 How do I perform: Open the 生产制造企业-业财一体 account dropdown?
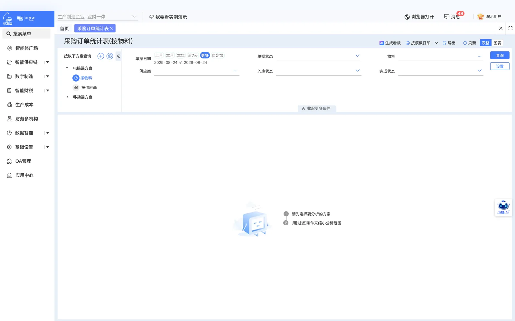tap(98, 17)
